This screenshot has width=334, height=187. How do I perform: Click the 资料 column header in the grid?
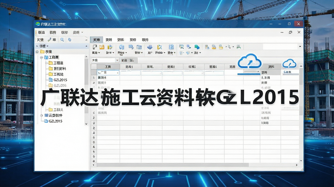[271, 67]
